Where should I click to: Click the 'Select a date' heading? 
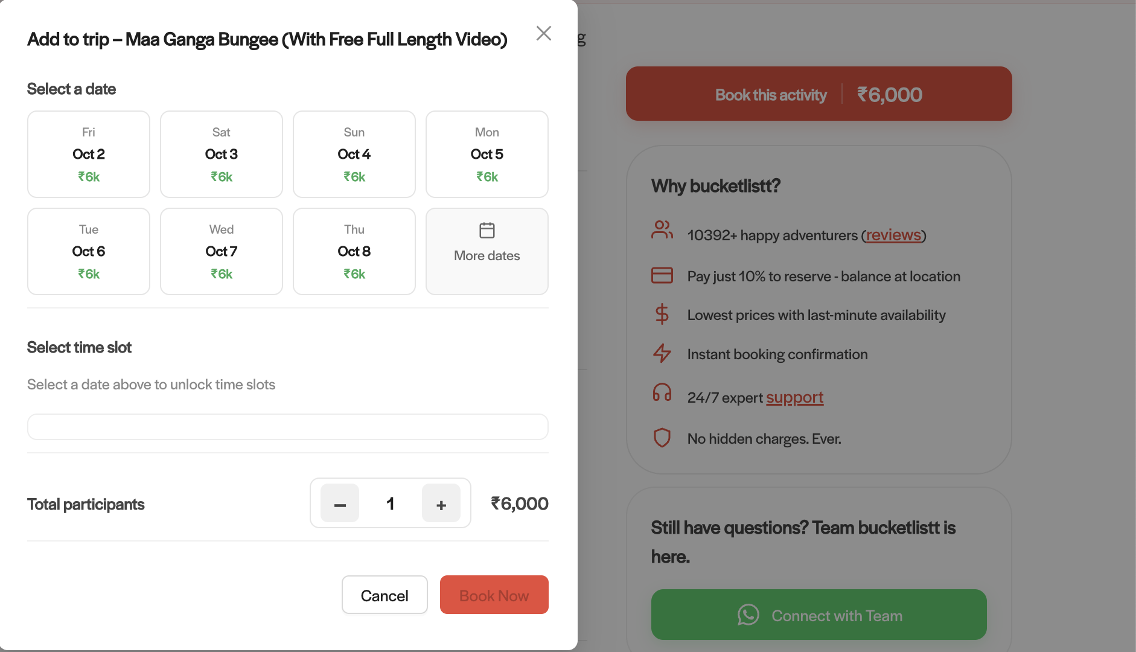pyautogui.click(x=71, y=89)
